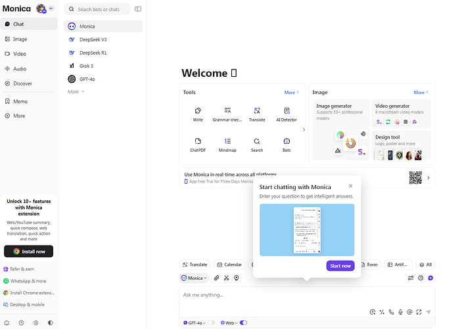This screenshot has width=460, height=329.
Task: Open the Translate tool in Tools card
Action: point(257,114)
